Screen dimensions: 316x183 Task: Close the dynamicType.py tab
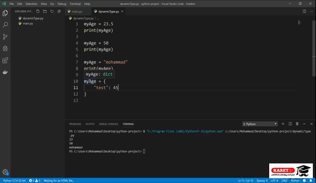point(122,11)
